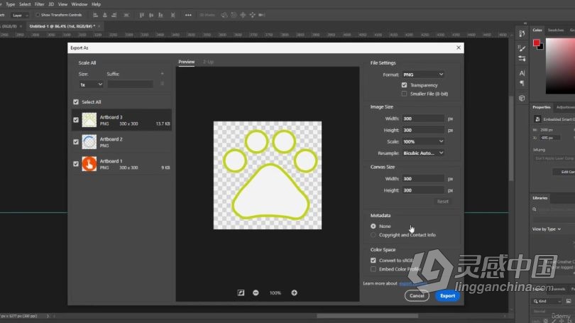Open the Format PNG dropdown
The image size is (575, 323).
click(423, 75)
